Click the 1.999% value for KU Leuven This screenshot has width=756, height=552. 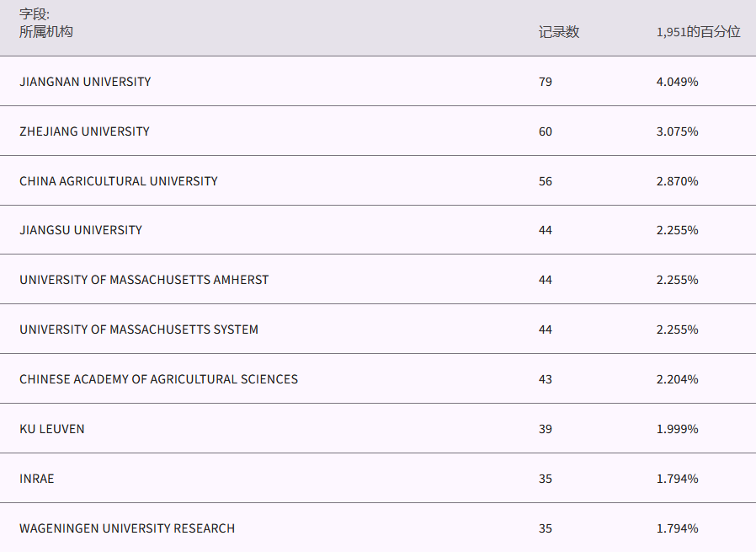[677, 429]
